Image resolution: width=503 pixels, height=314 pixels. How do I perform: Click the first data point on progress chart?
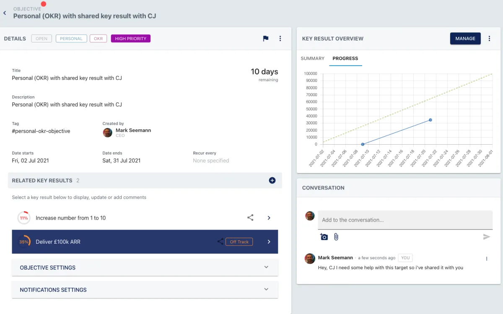click(x=363, y=144)
